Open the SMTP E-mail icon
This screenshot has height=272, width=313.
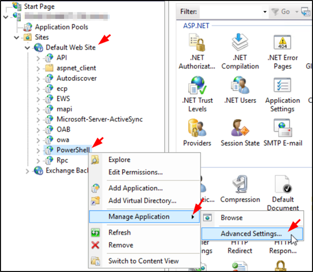(282, 129)
